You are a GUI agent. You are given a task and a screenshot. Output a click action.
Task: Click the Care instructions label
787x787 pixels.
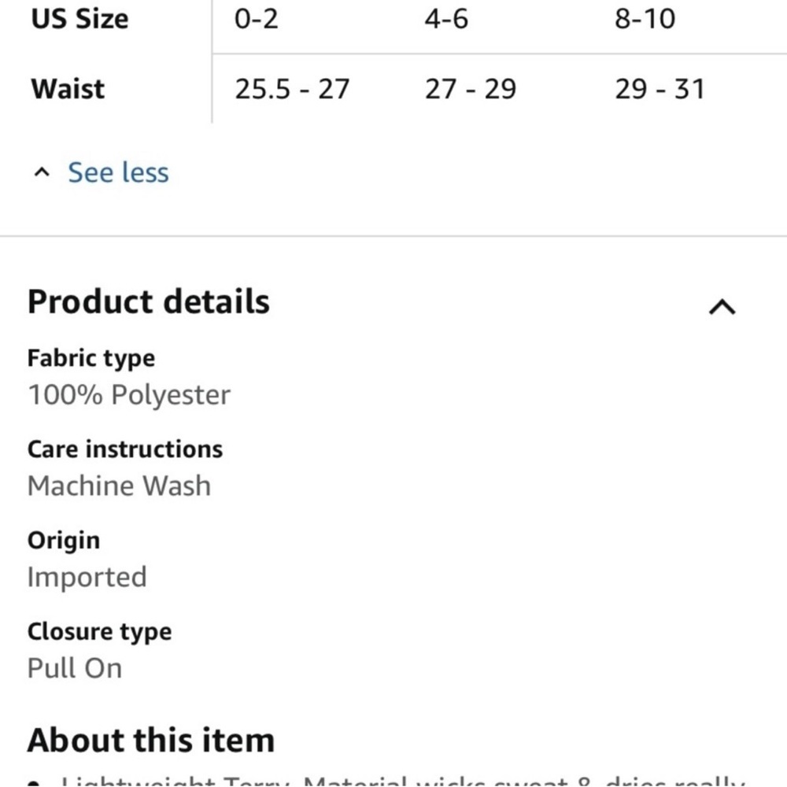tap(125, 449)
